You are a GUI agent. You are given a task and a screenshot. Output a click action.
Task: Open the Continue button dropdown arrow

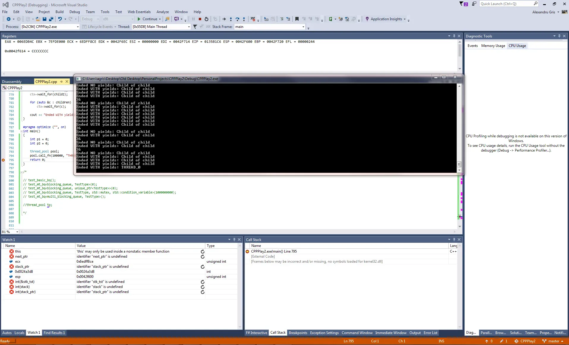coord(160,19)
